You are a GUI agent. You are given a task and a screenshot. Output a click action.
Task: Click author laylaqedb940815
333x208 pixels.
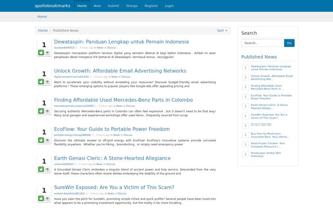[x=64, y=48]
